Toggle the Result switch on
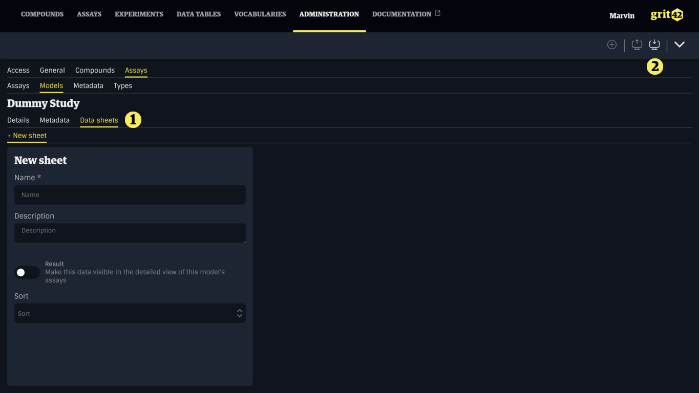The width and height of the screenshot is (699, 393). click(x=27, y=272)
